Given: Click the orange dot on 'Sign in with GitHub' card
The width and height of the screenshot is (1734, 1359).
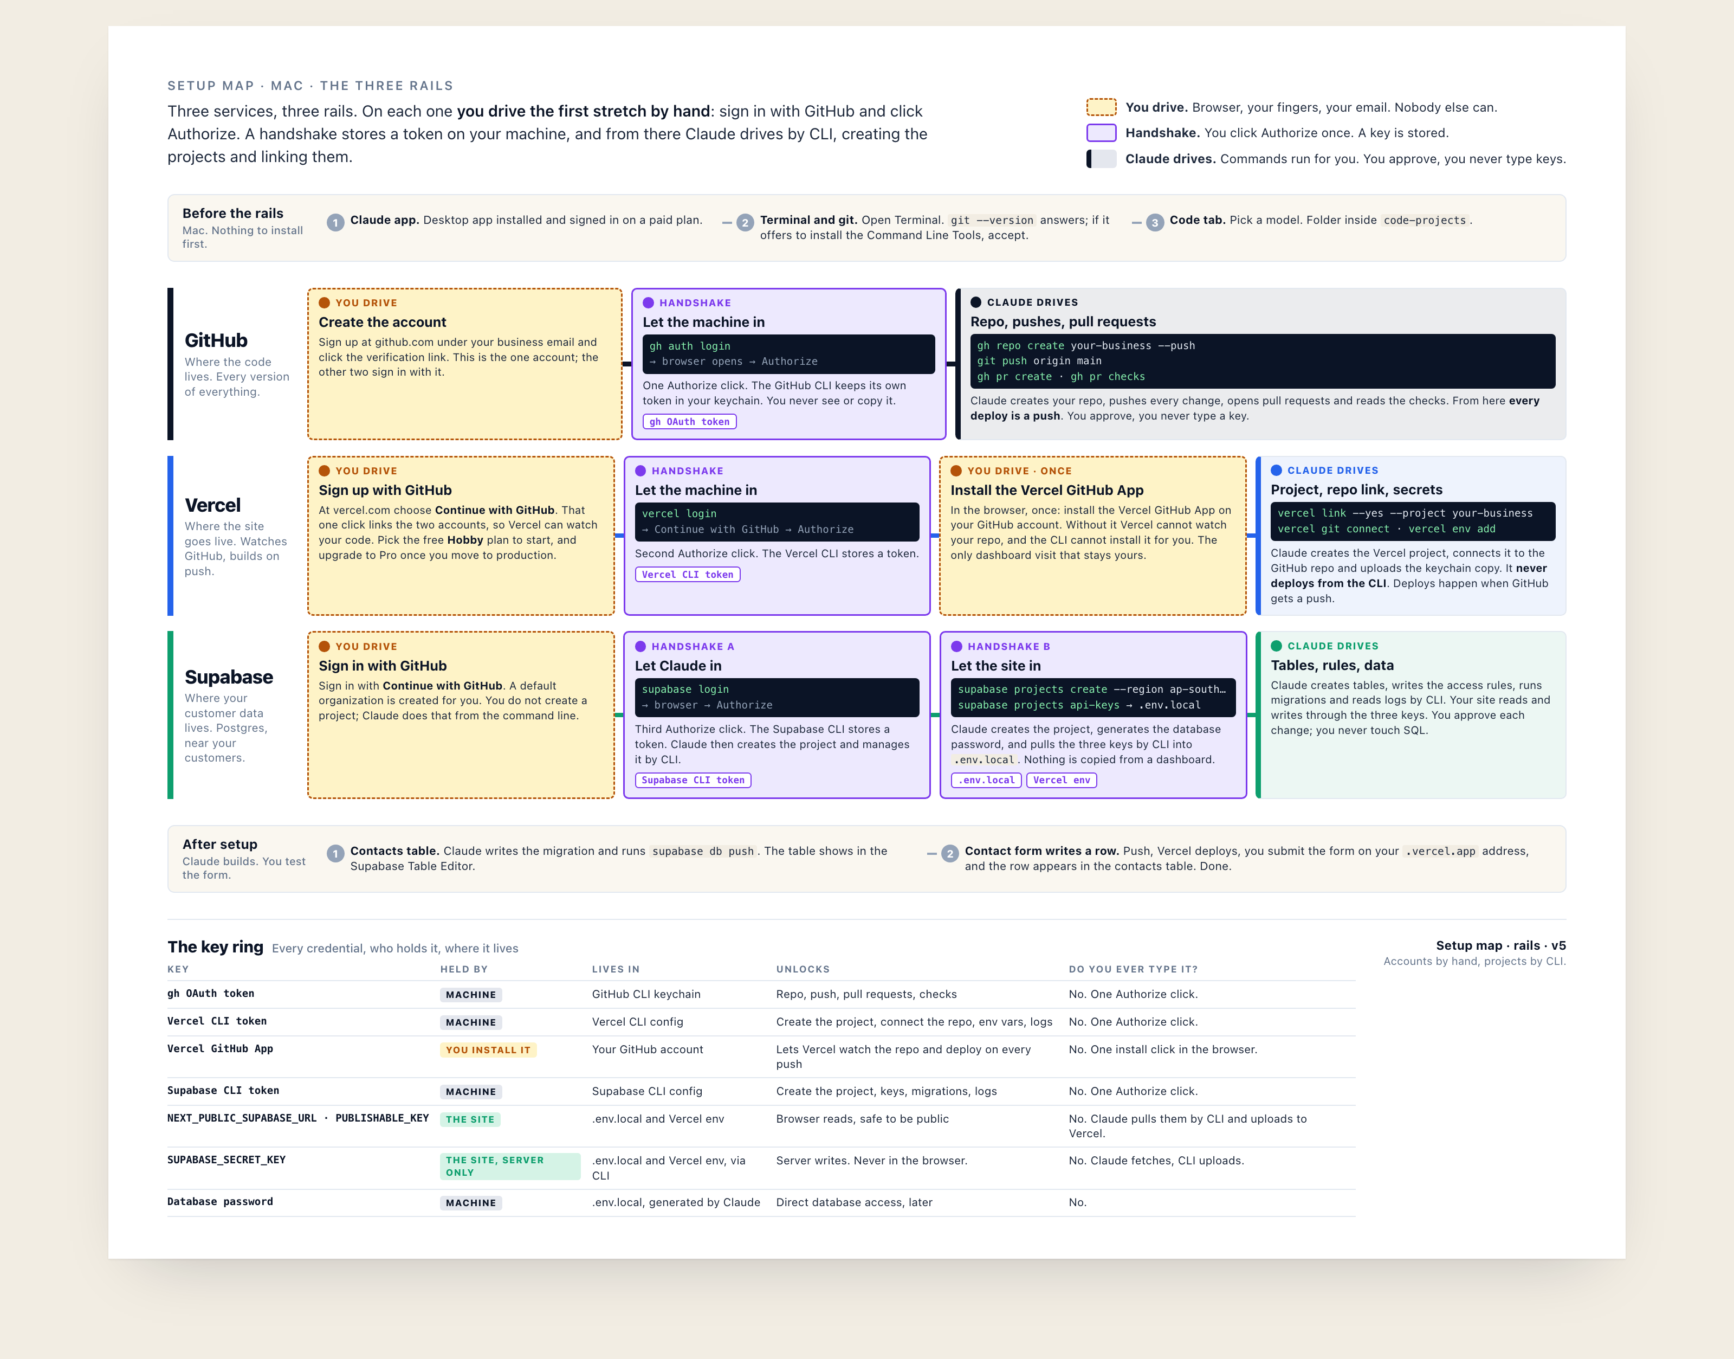Looking at the screenshot, I should click(x=325, y=647).
